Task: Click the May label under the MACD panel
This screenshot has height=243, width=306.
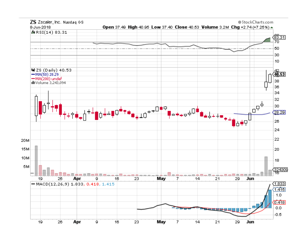Action: pyautogui.click(x=161, y=222)
